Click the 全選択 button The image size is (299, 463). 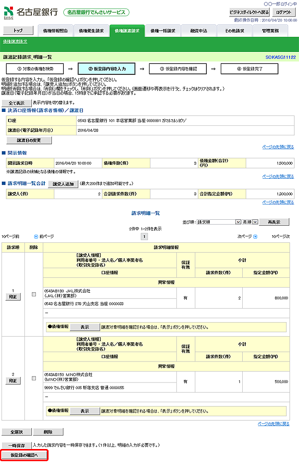pos(16,432)
